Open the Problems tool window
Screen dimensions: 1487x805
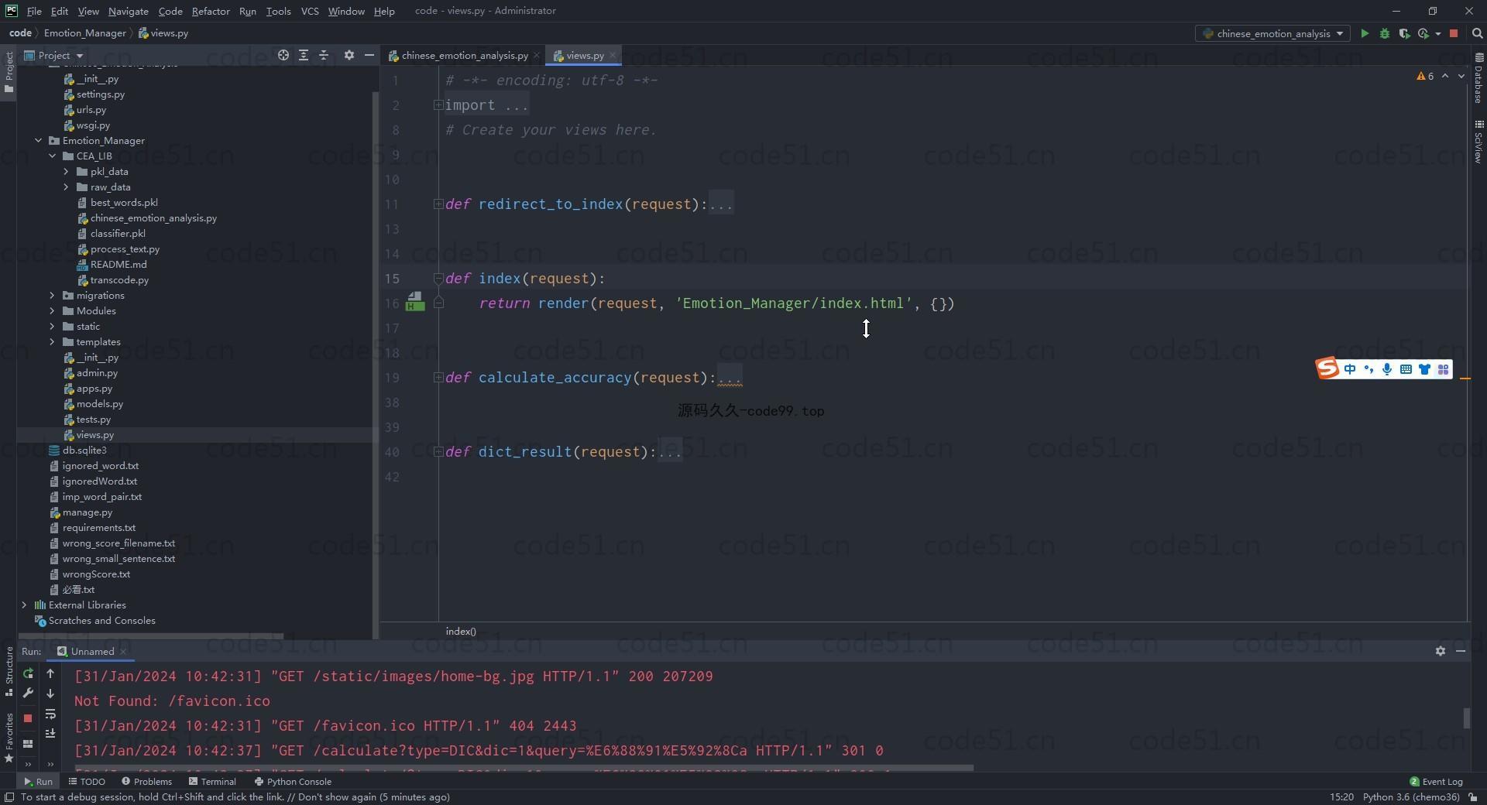click(x=146, y=781)
